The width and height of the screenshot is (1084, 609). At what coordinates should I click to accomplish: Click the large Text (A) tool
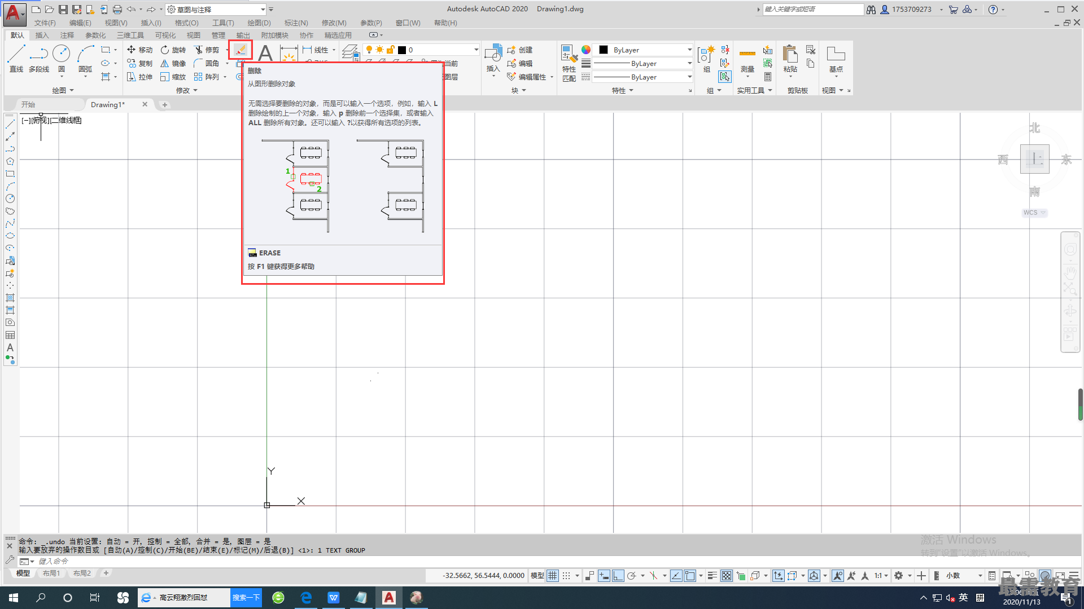point(265,53)
